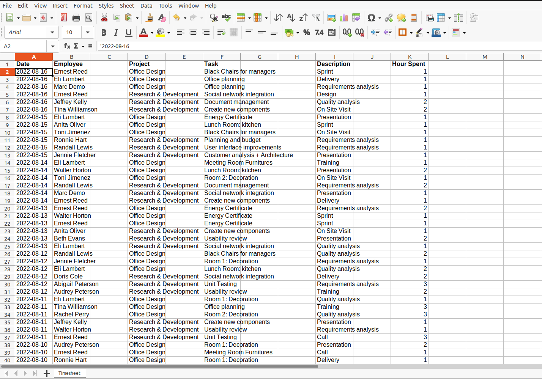Viewport: 542px width, 379px height.
Task: Click Sort Descending icon
Action: pyautogui.click(x=303, y=18)
